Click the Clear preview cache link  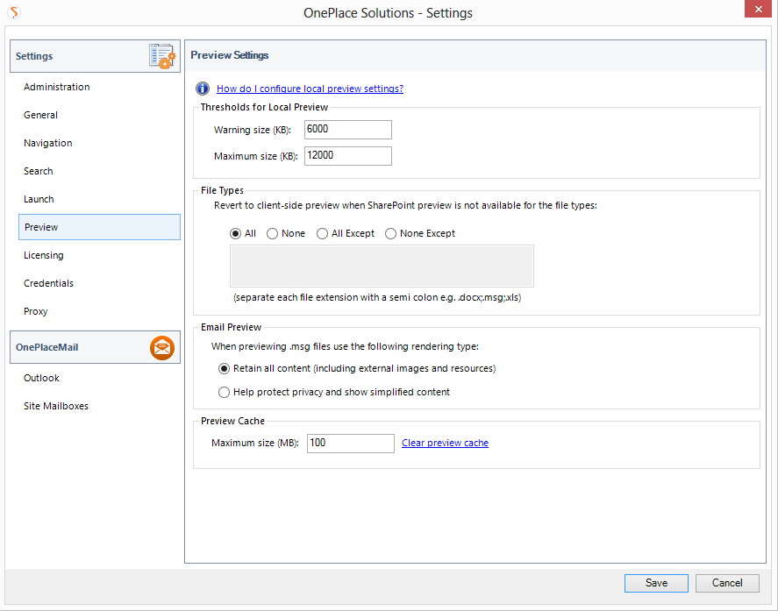click(x=445, y=444)
